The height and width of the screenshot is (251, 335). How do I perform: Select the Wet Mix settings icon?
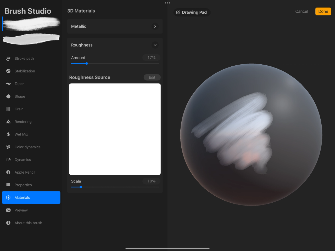(x=8, y=134)
